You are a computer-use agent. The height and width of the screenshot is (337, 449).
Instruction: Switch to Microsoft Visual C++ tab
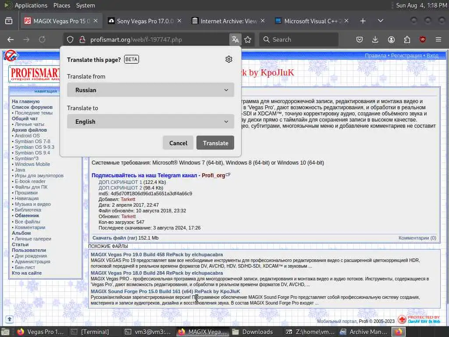(x=312, y=21)
